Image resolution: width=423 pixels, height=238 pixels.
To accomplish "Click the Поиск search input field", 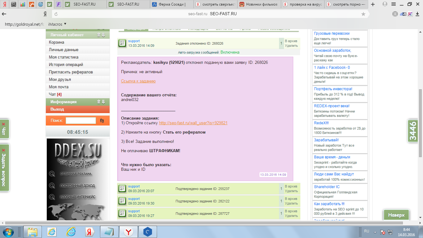I will coord(81,121).
